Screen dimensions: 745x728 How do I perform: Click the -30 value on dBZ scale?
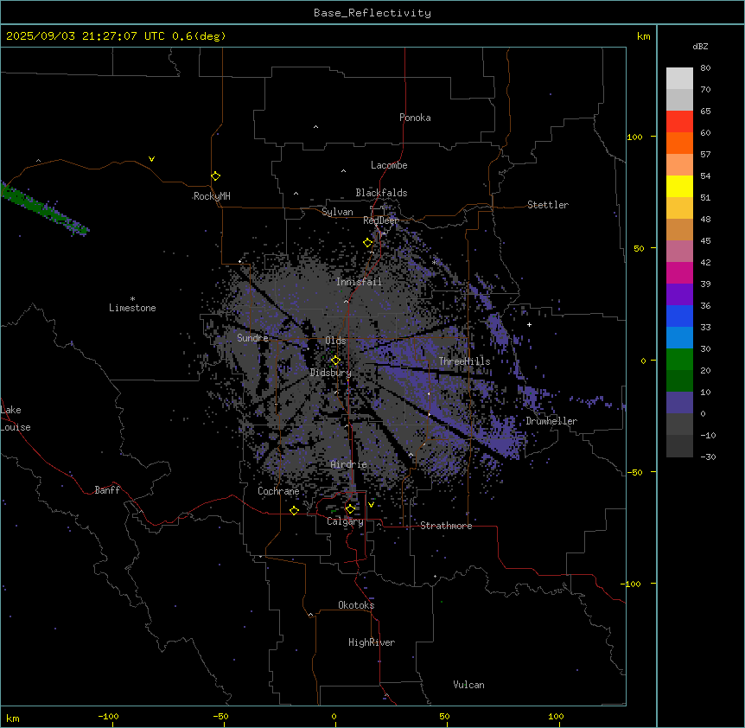(x=708, y=457)
